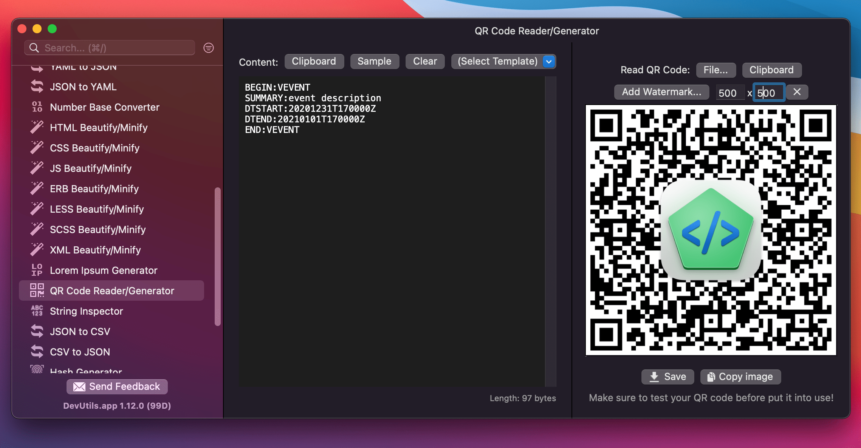
Task: Click the envelope icon on Send Feedback
Action: coord(79,386)
